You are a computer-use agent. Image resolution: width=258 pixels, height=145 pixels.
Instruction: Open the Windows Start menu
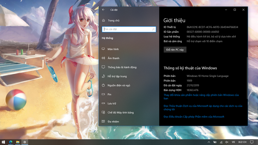[3, 142]
